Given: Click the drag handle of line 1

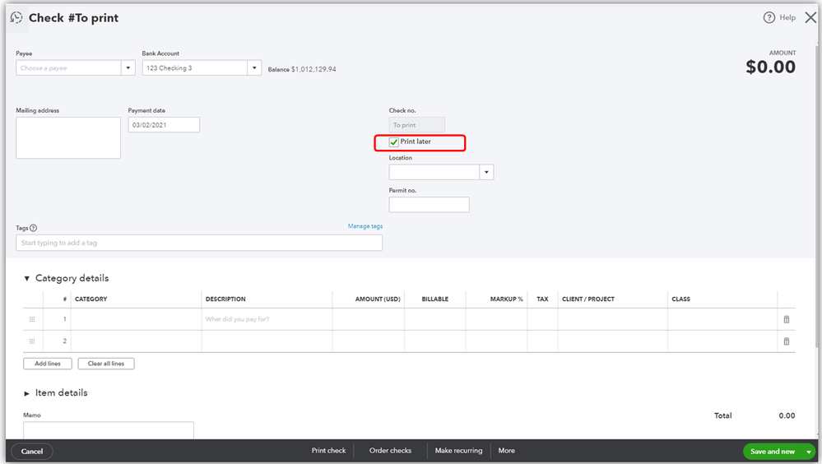Looking at the screenshot, I should [x=32, y=319].
